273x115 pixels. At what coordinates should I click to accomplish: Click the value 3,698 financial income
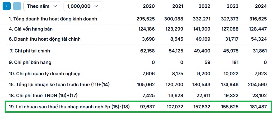click(x=148, y=39)
